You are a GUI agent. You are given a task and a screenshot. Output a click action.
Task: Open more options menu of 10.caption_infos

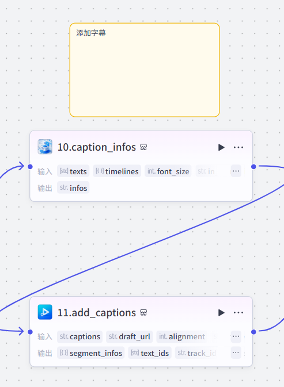[x=238, y=147]
